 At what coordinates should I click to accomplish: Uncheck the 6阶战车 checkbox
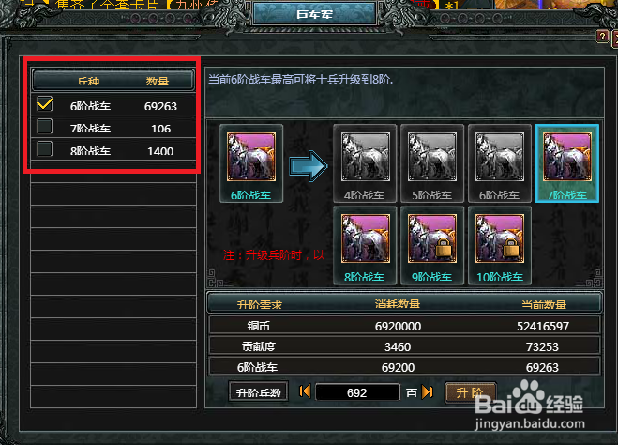pyautogui.click(x=44, y=104)
